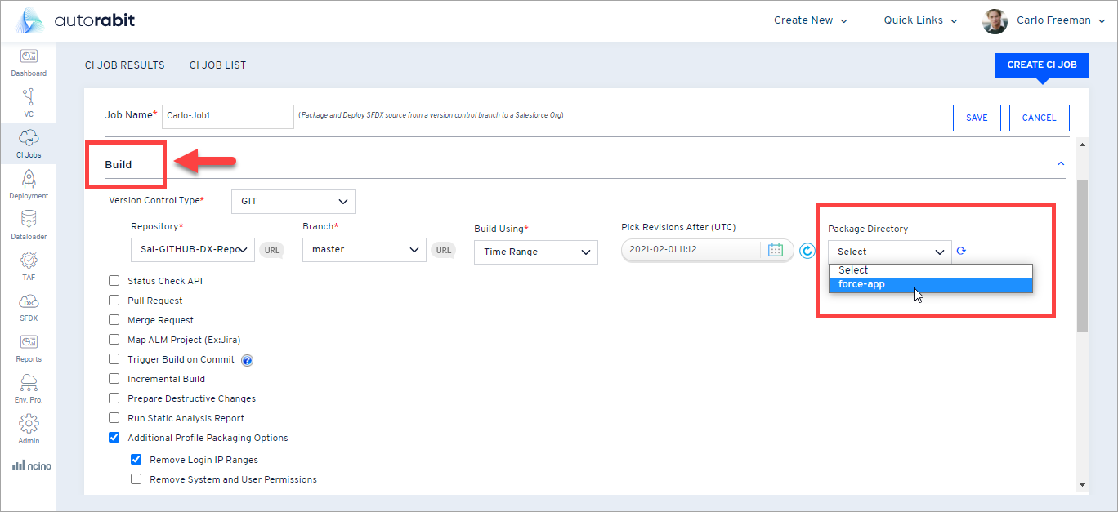Switch to the CI JOB LIST tab
Screen dimensions: 1118x512
pyautogui.click(x=217, y=65)
